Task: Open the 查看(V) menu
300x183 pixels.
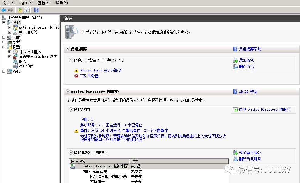Action: (x=44, y=3)
